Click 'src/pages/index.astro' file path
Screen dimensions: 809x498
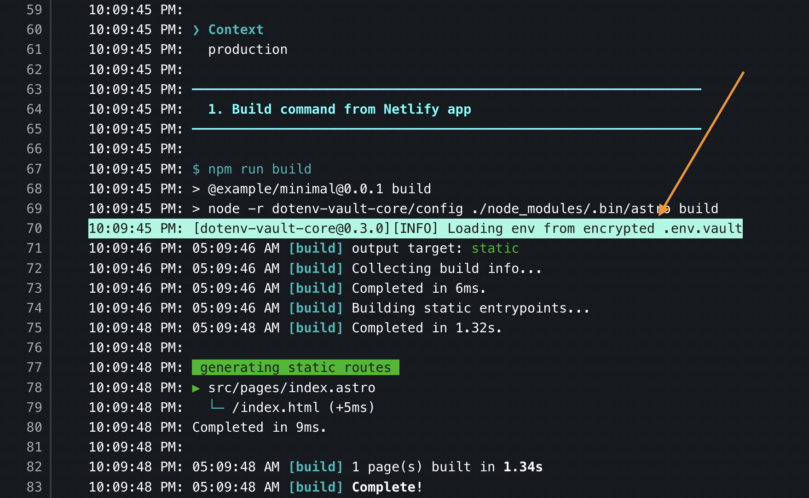tap(292, 388)
